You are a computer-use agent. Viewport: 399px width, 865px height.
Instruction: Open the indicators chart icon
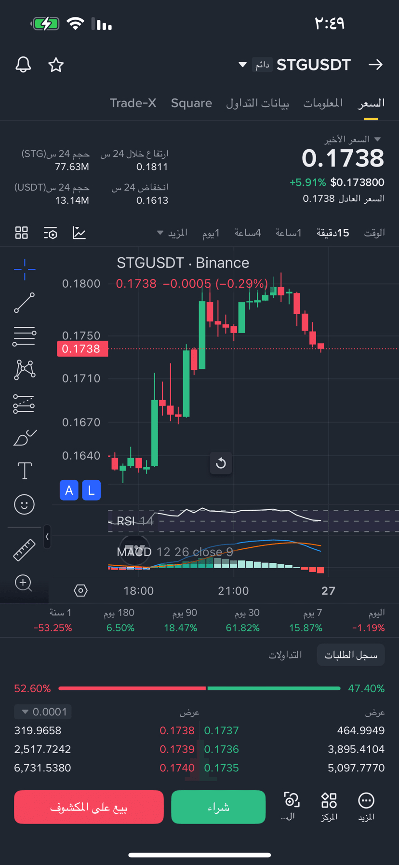pyautogui.click(x=79, y=233)
